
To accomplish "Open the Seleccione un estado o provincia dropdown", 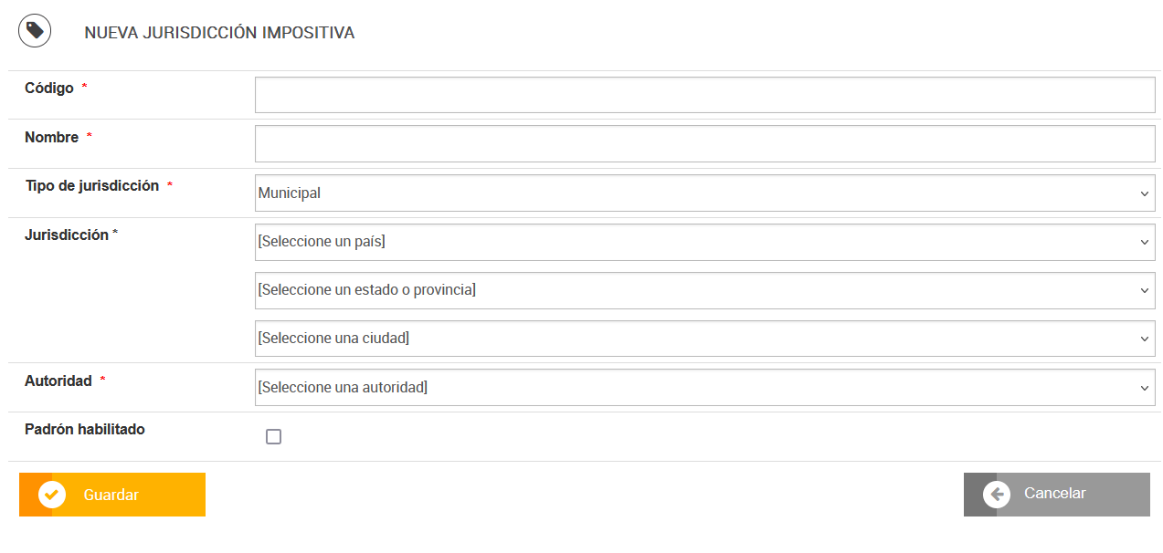I will [x=704, y=290].
